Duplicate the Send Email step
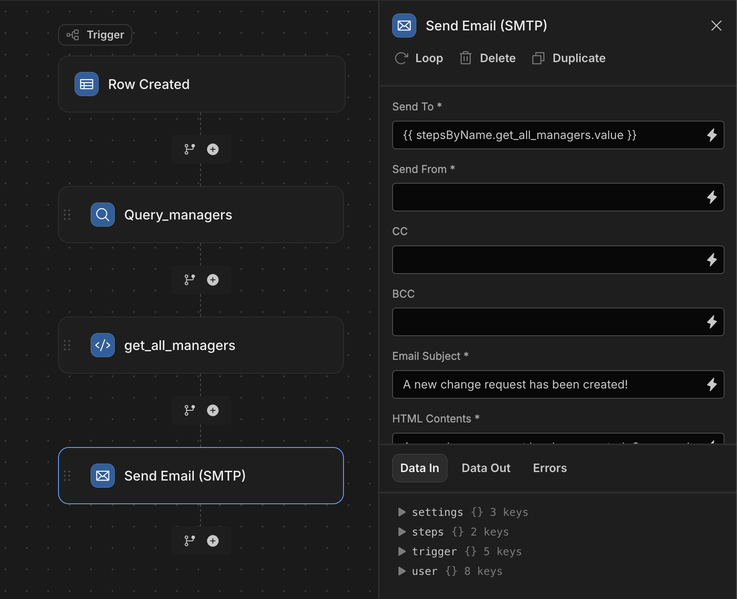The image size is (737, 599). [569, 58]
